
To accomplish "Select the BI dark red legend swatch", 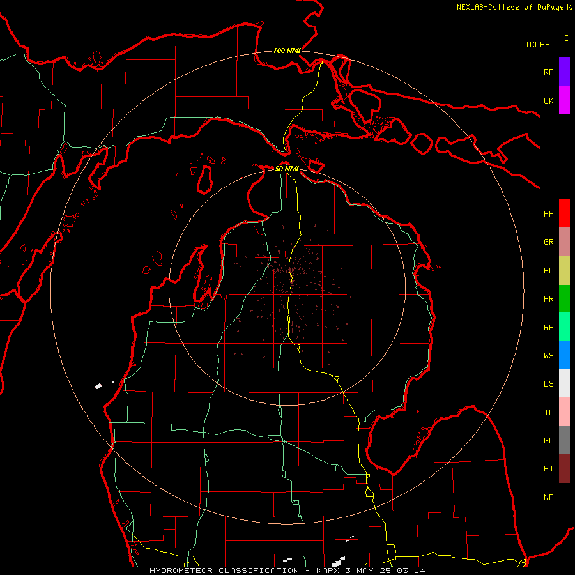I will [564, 469].
